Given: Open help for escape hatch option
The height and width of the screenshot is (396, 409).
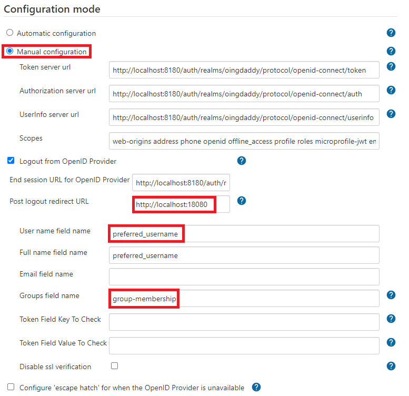Looking at the screenshot, I should 256,387.
